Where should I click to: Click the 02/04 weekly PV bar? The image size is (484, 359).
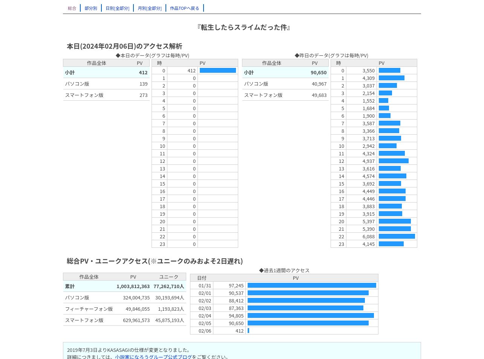[x=311, y=316]
